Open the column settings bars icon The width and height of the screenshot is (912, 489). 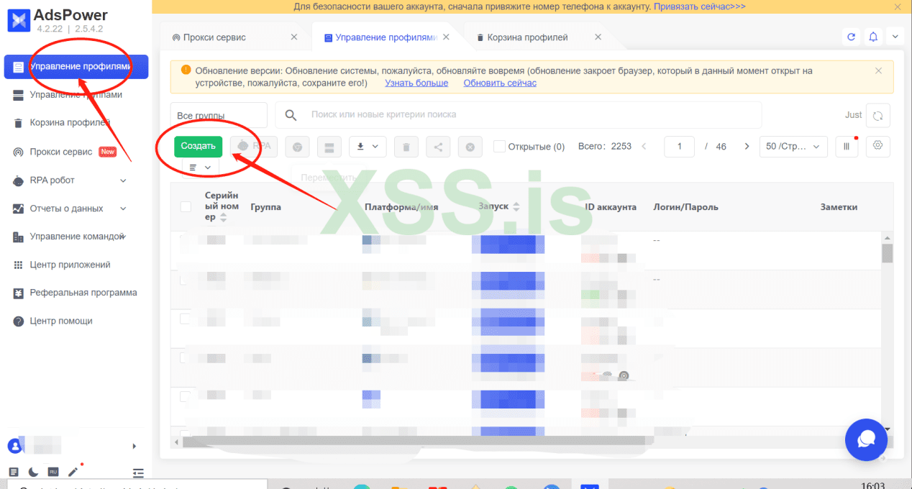pyautogui.click(x=847, y=146)
